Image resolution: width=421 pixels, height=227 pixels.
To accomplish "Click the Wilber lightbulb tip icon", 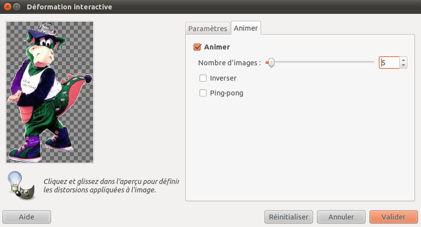I will pos(21,185).
